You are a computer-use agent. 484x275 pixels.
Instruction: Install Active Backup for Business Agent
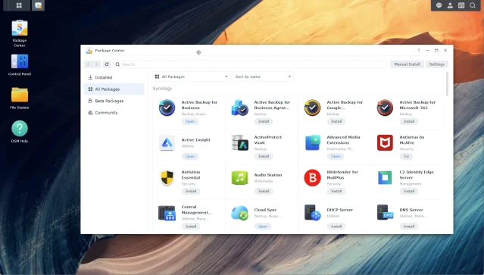click(264, 121)
